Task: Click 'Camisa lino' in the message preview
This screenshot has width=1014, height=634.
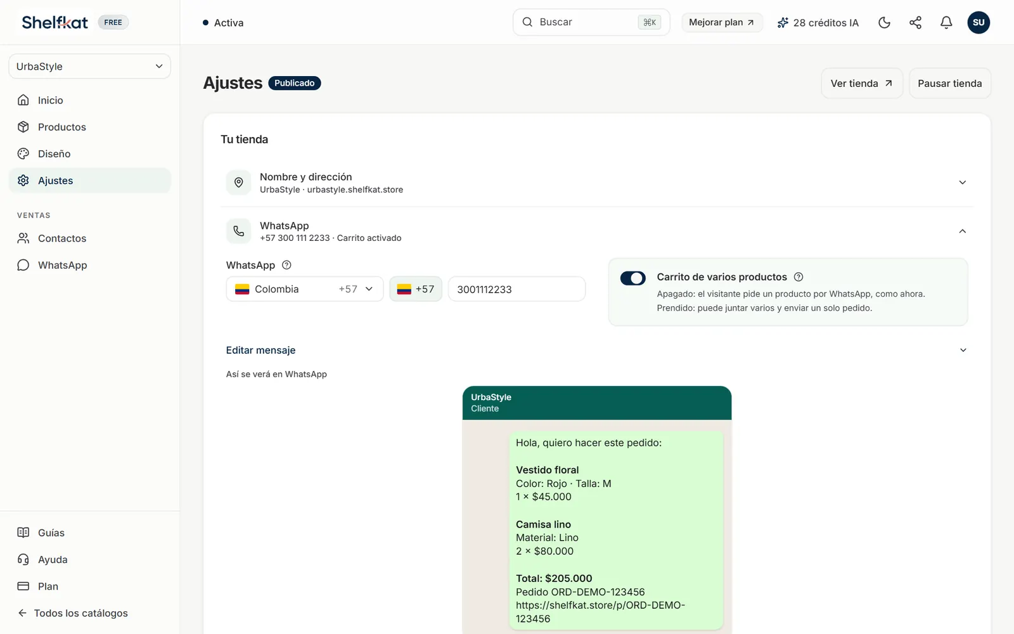Action: [543, 524]
